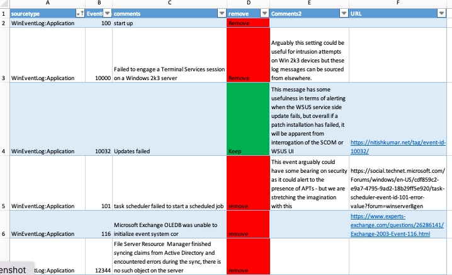This screenshot has height=275, width=452.
Task: Select column B header
Action: [x=99, y=3]
